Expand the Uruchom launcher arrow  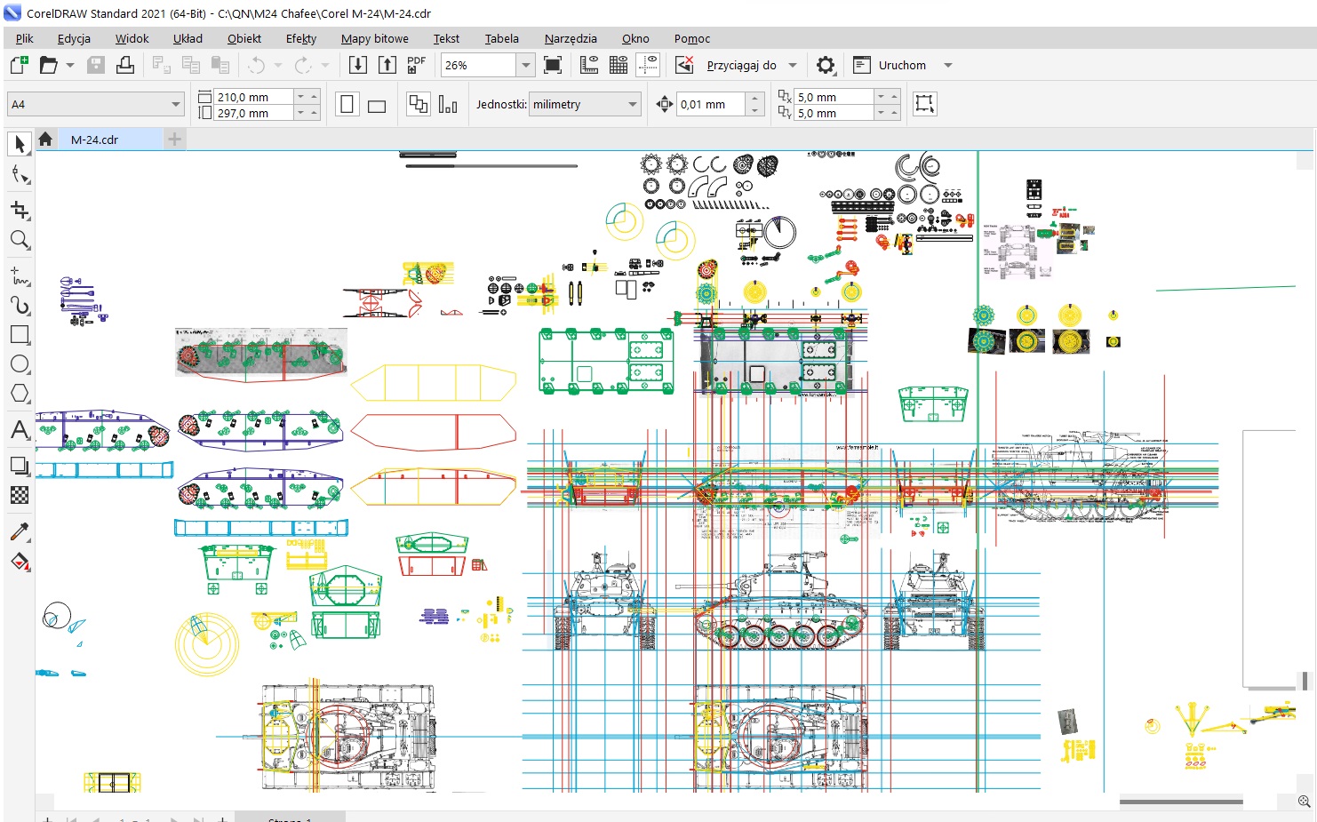click(948, 65)
